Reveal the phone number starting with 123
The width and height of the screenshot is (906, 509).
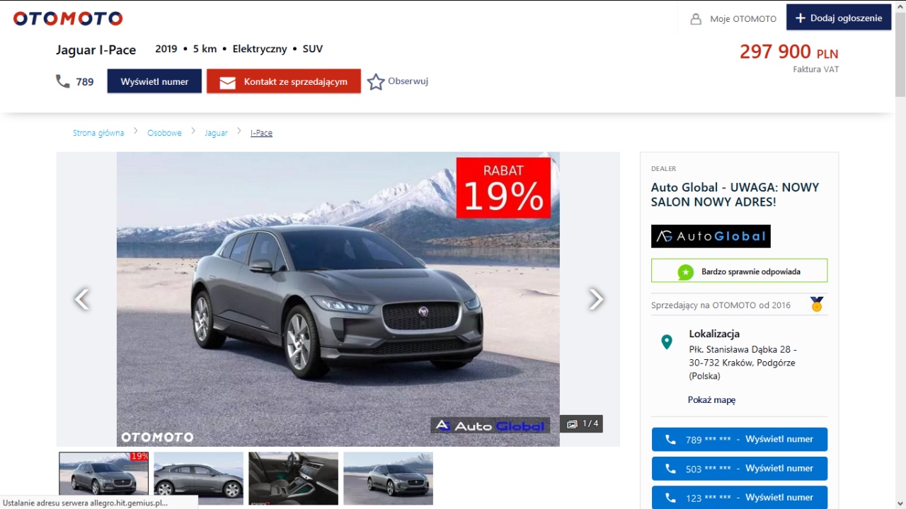[740, 497]
